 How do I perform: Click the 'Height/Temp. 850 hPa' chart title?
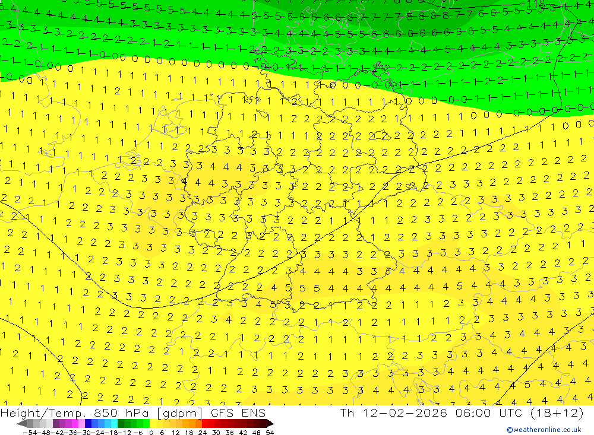click(74, 412)
